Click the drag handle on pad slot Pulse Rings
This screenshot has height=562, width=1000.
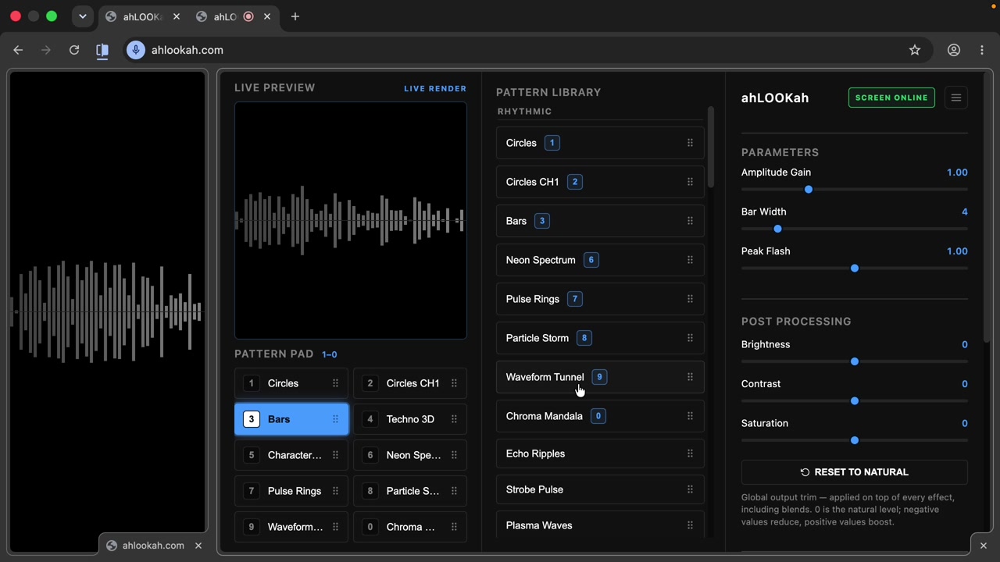(335, 491)
